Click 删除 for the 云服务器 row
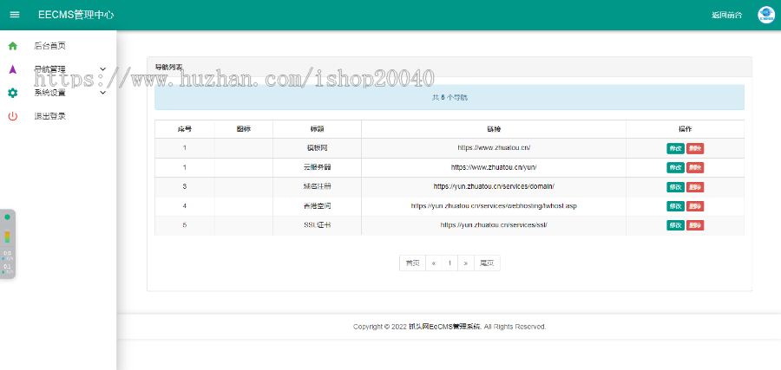 click(x=695, y=167)
